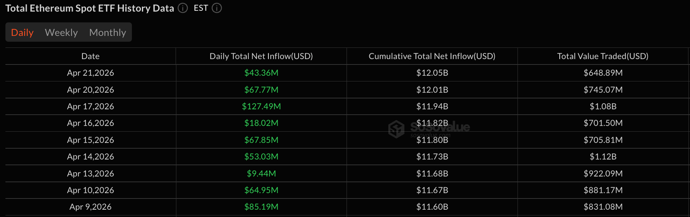Screen dimensions: 690x217
Task: Click the Apr 17,2026 row date
Action: [91, 106]
